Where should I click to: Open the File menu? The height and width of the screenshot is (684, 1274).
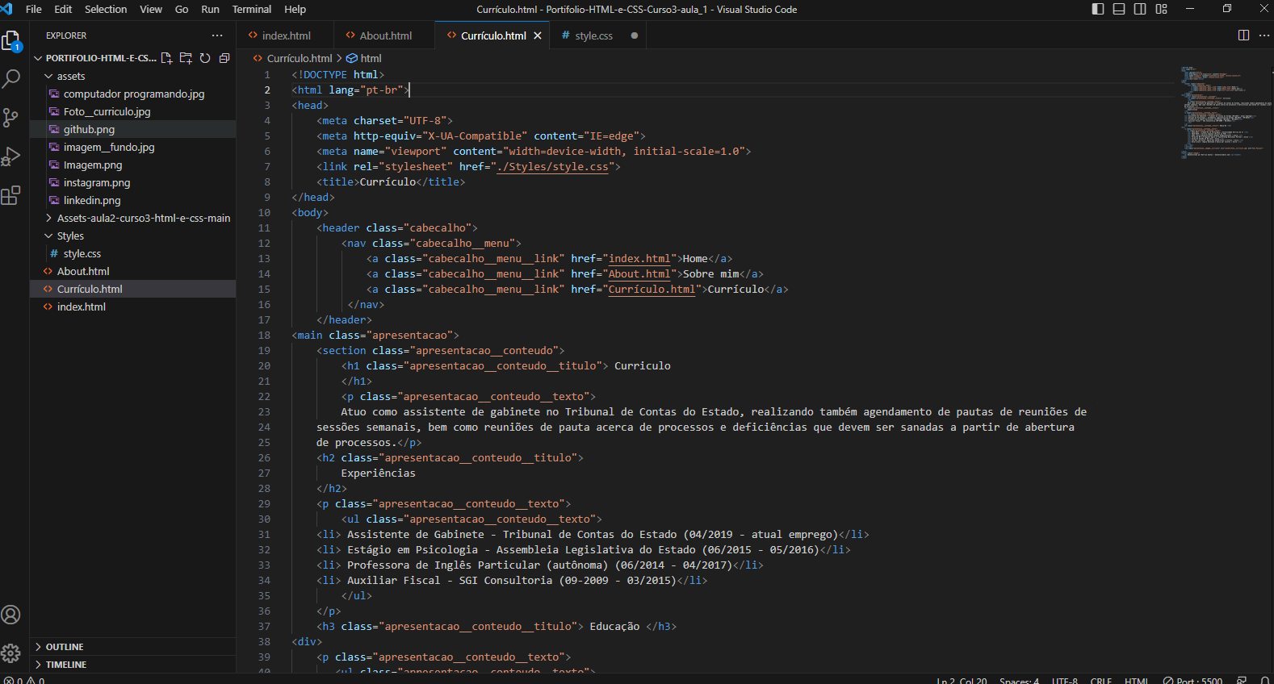click(34, 9)
